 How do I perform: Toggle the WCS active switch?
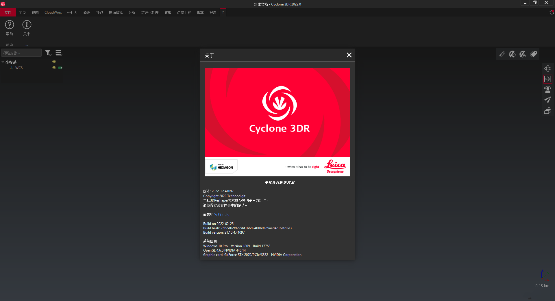(60, 68)
